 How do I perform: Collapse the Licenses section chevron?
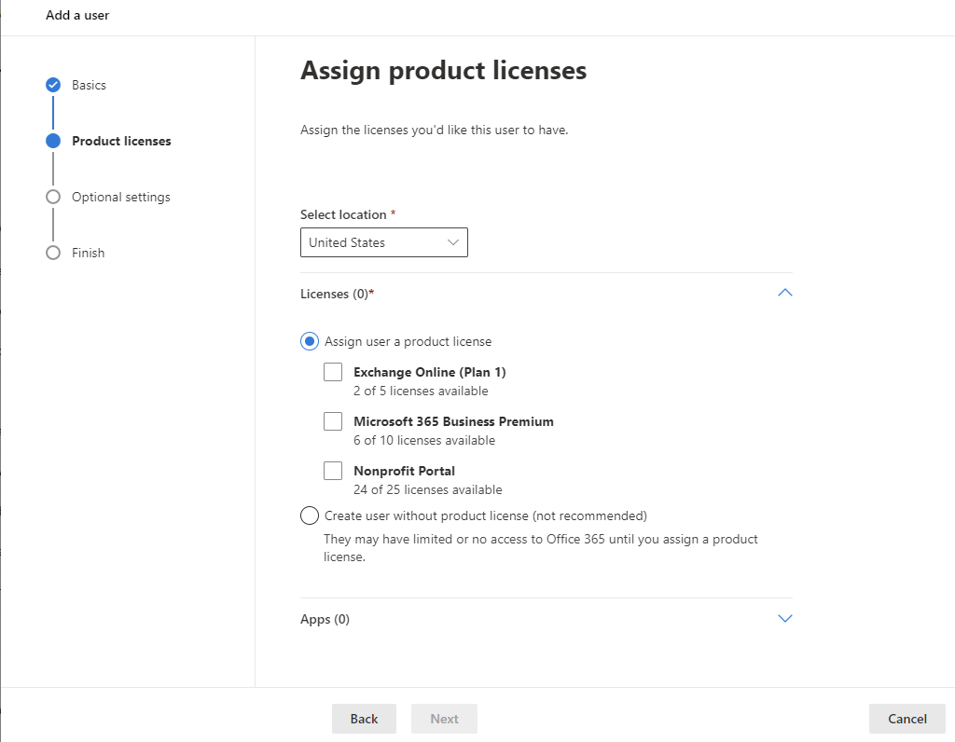click(784, 293)
